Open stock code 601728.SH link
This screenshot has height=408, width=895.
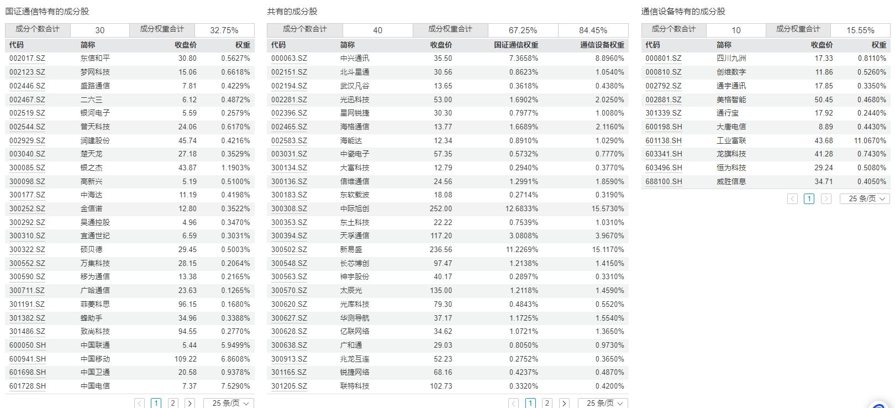point(28,386)
